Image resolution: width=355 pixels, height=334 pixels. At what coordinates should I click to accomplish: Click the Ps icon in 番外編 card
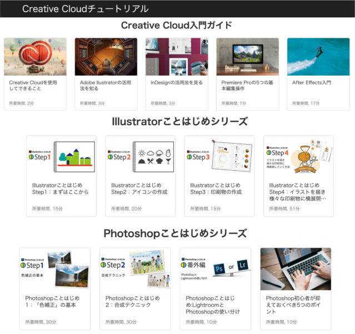(219, 269)
